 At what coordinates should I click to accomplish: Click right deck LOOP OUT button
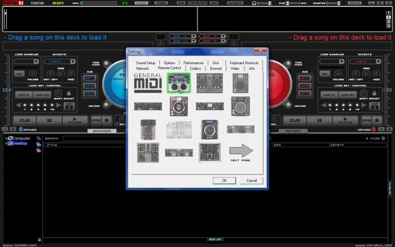click(x=348, y=95)
